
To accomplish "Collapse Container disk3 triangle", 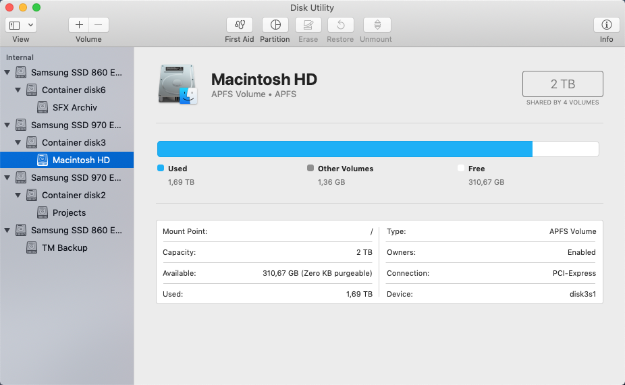I will pos(18,142).
